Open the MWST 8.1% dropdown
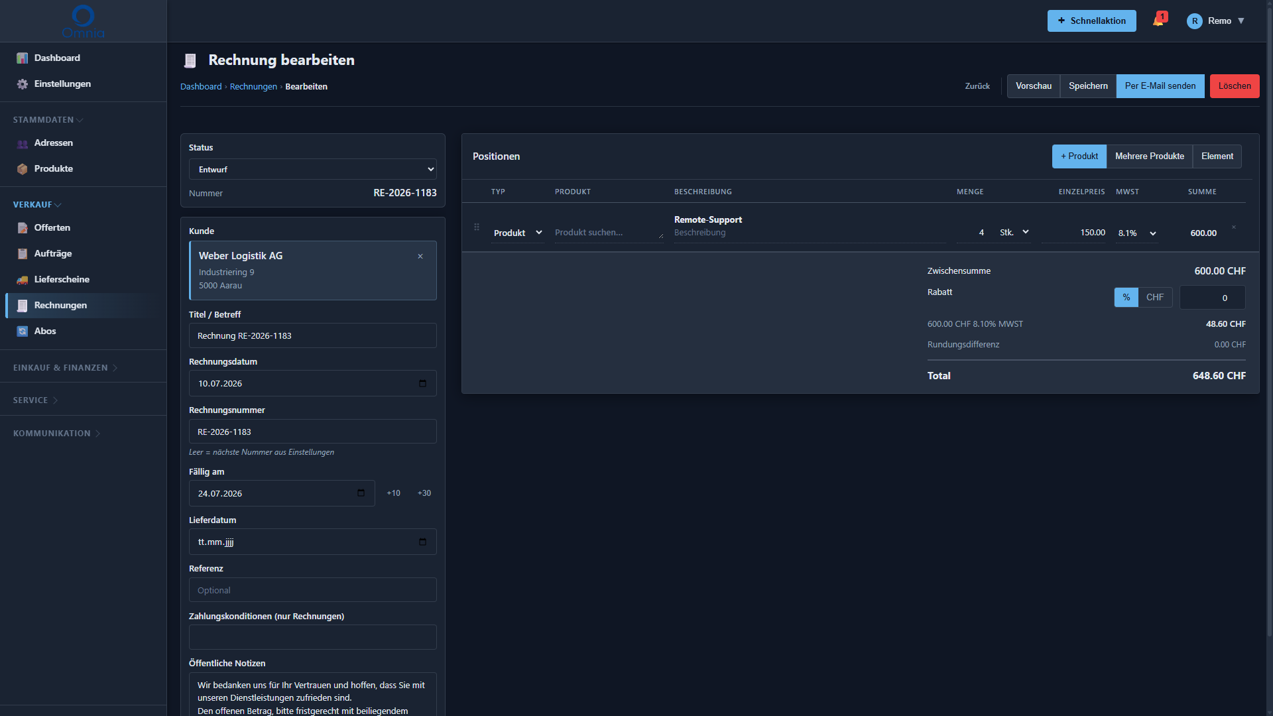 tap(1136, 233)
